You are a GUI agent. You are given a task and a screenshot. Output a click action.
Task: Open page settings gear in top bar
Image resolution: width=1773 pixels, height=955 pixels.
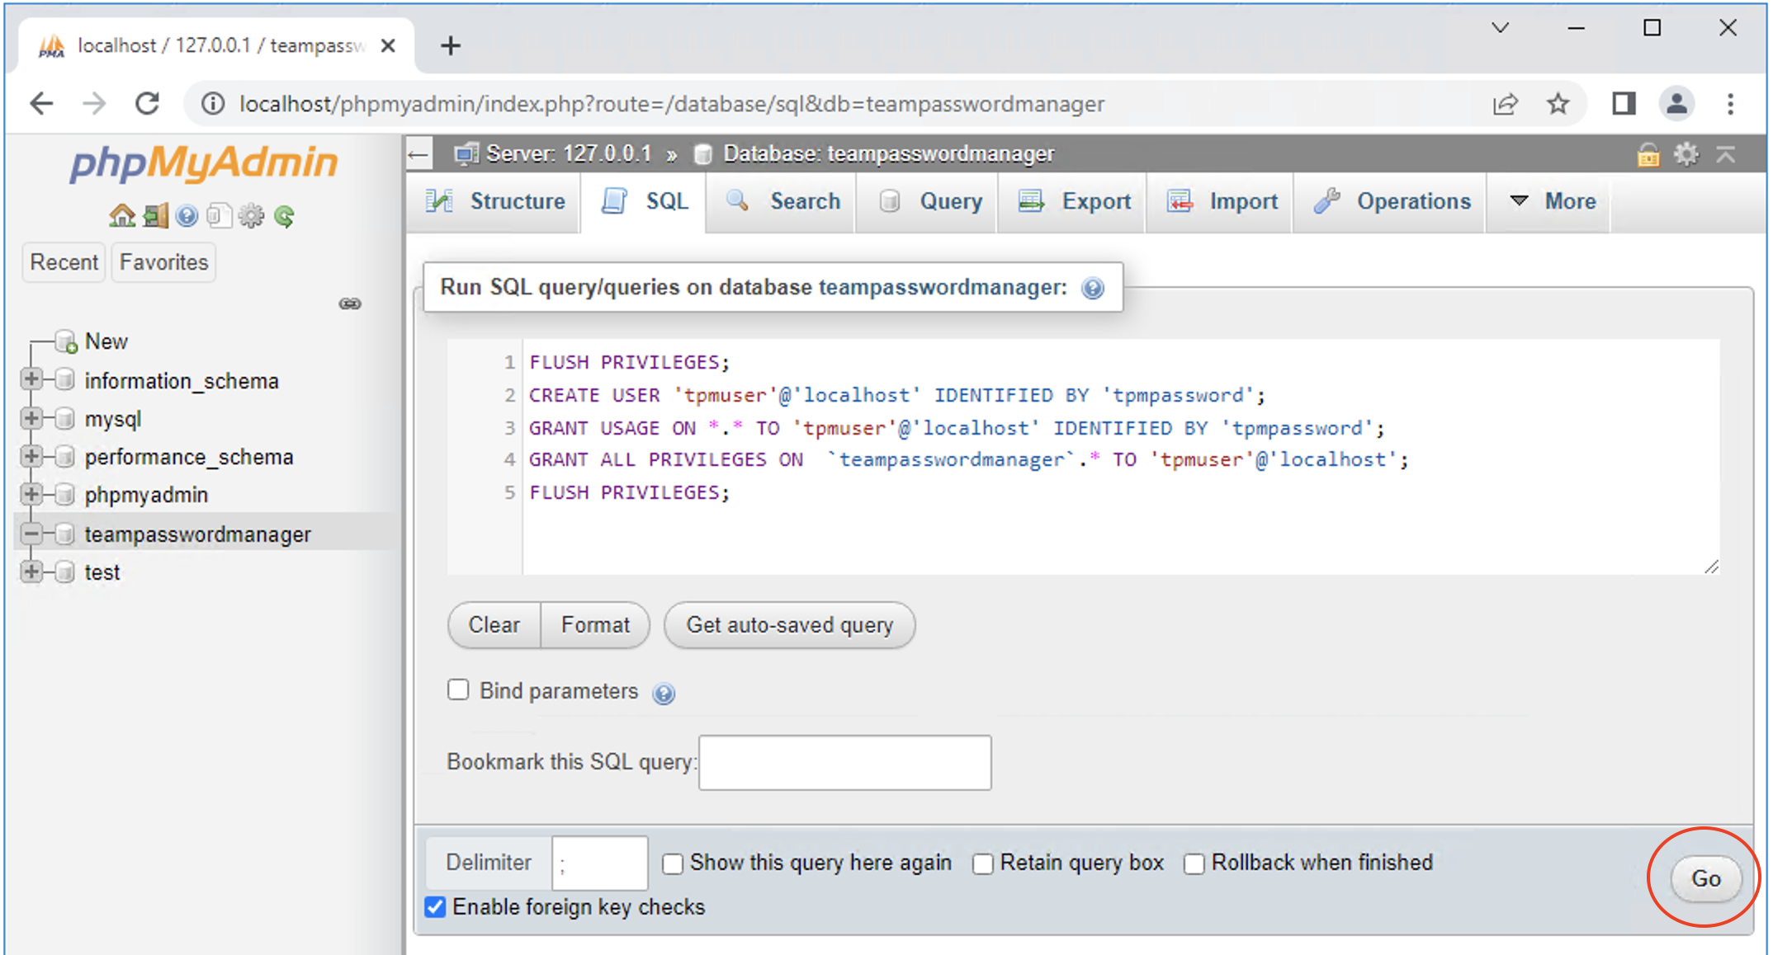tap(1686, 153)
